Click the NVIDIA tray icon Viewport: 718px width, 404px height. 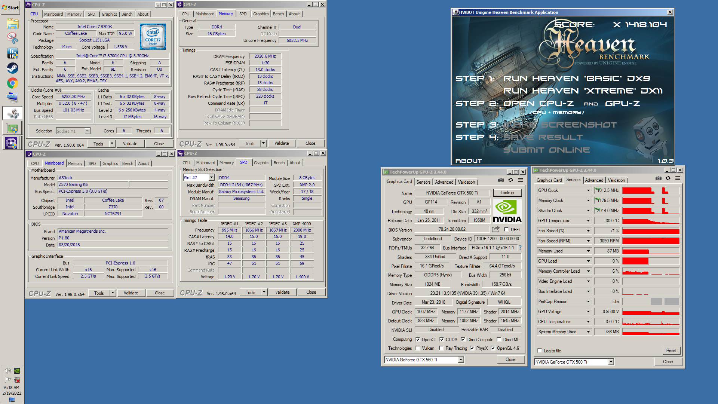(x=17, y=371)
